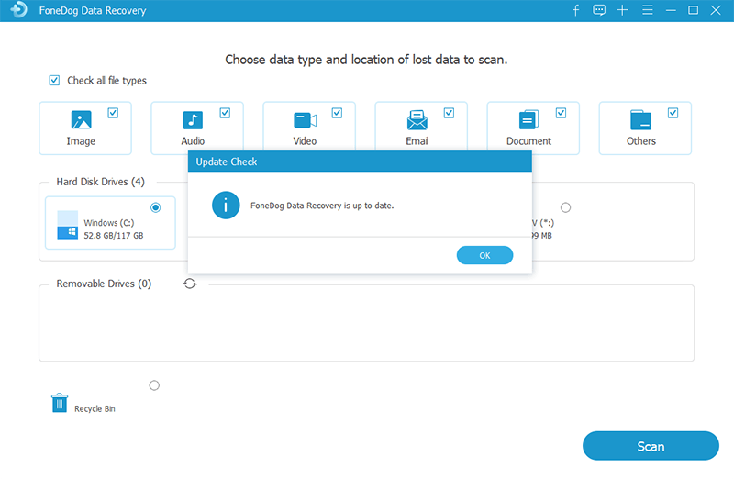This screenshot has width=734, height=479.
Task: Open the Facebook share icon
Action: (576, 10)
